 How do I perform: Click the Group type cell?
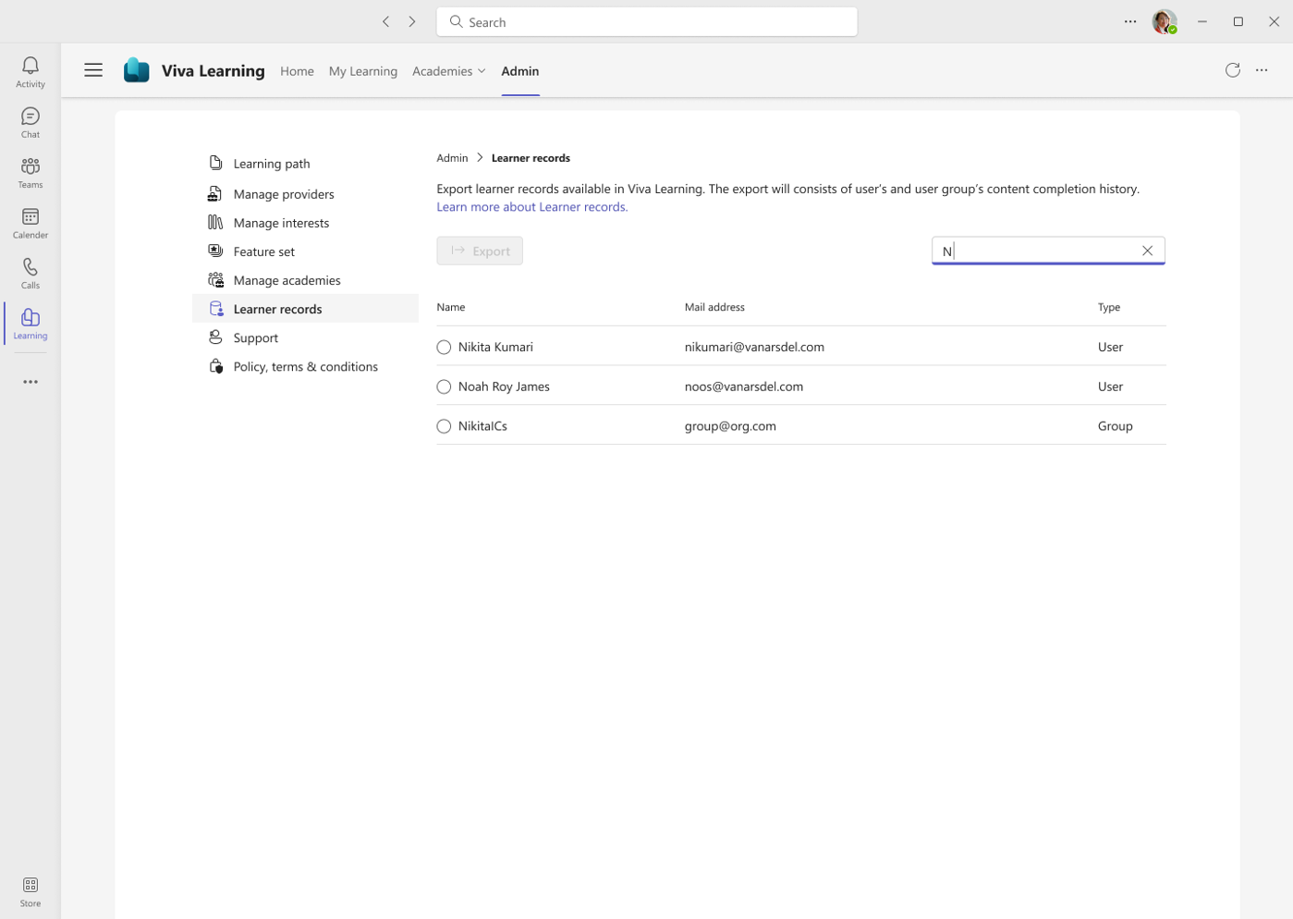(1115, 426)
